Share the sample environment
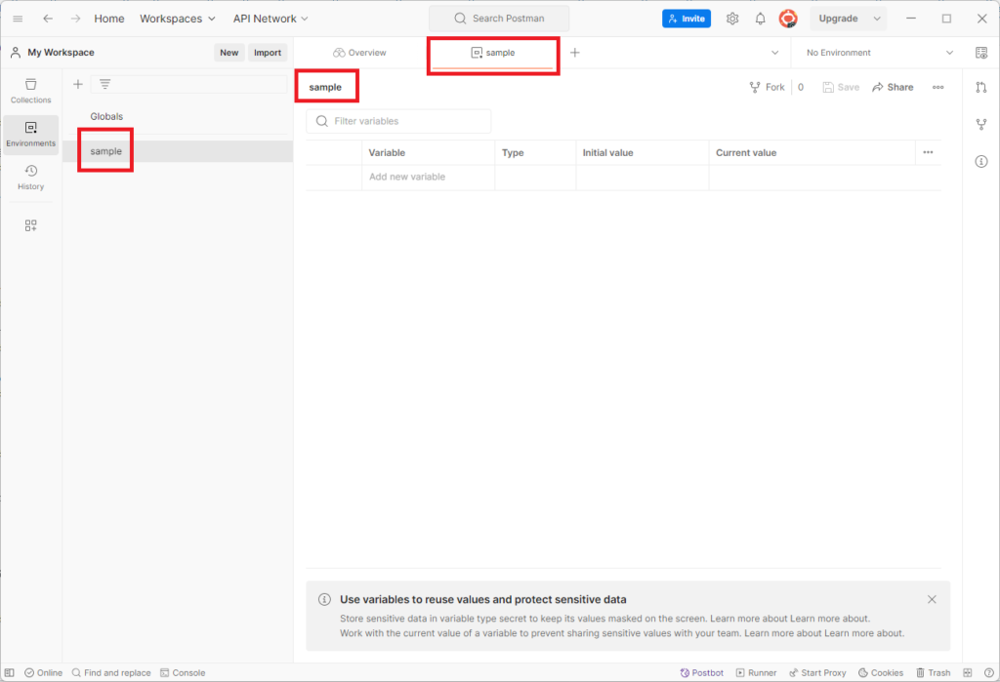This screenshot has width=1000, height=682. click(x=893, y=87)
